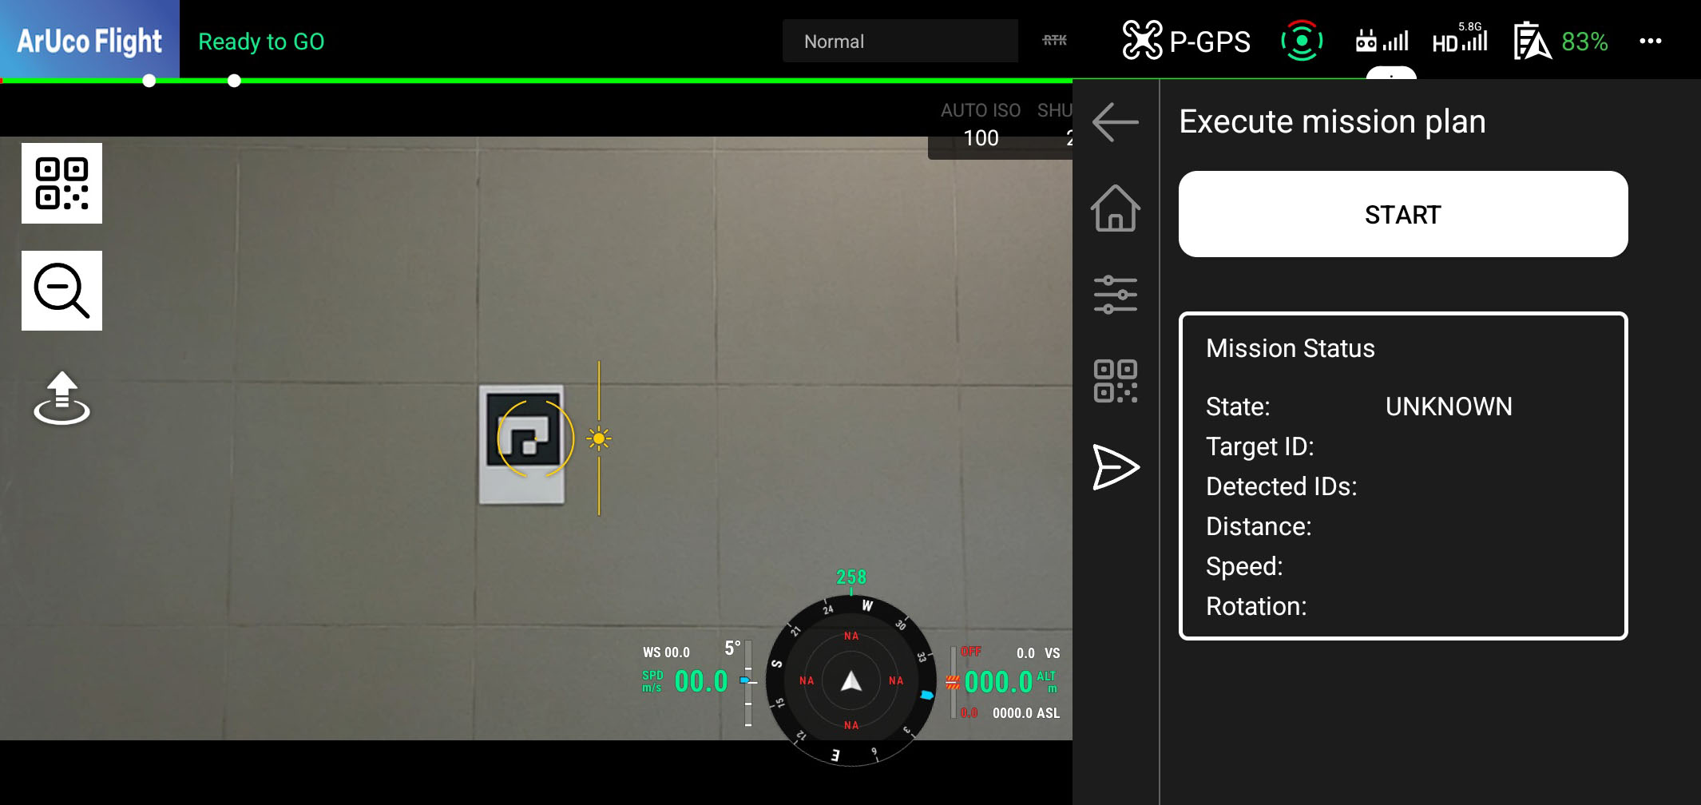
Task: Click the zoom out magnifier icon
Action: click(x=61, y=291)
